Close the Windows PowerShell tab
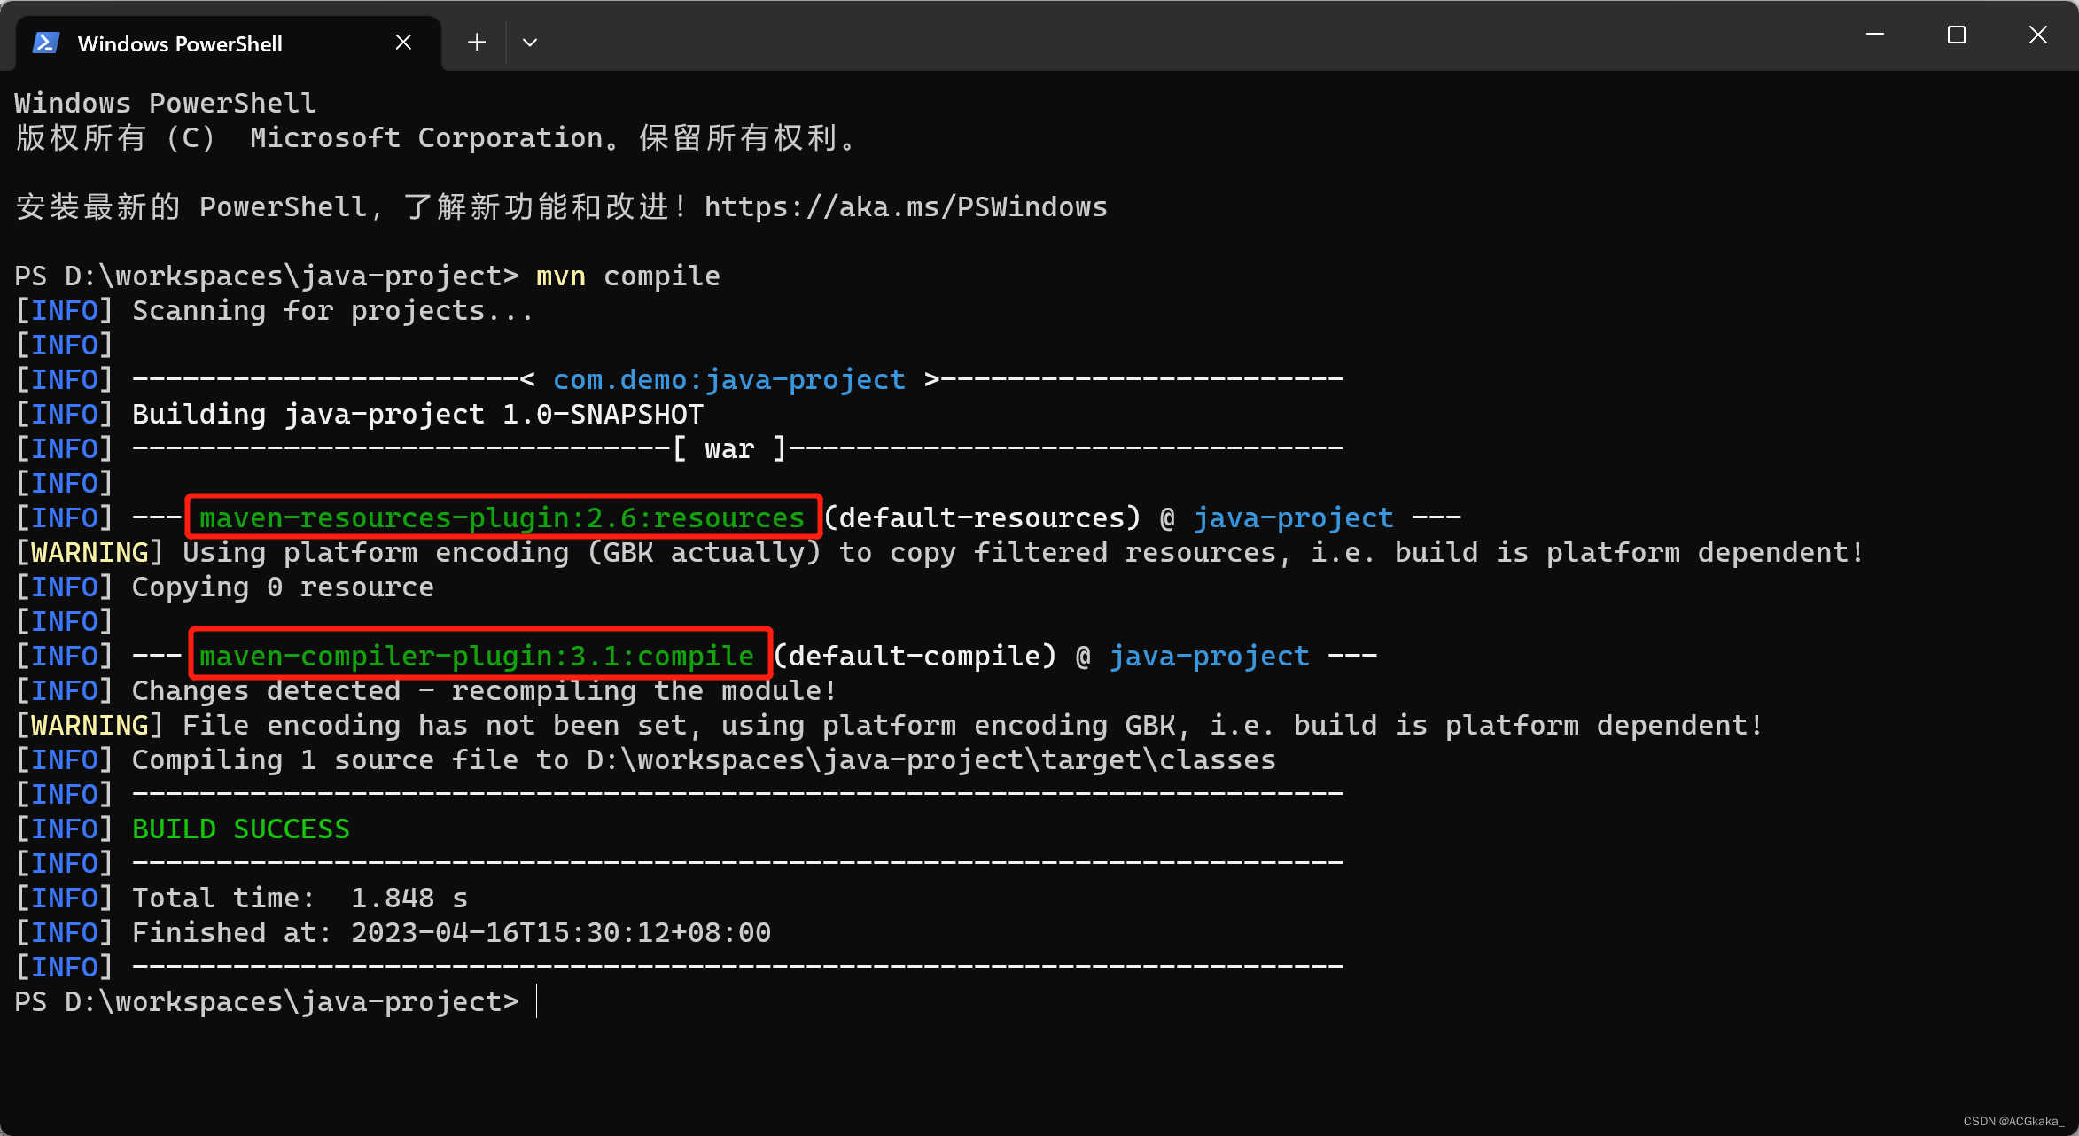This screenshot has height=1136, width=2079. tap(403, 42)
